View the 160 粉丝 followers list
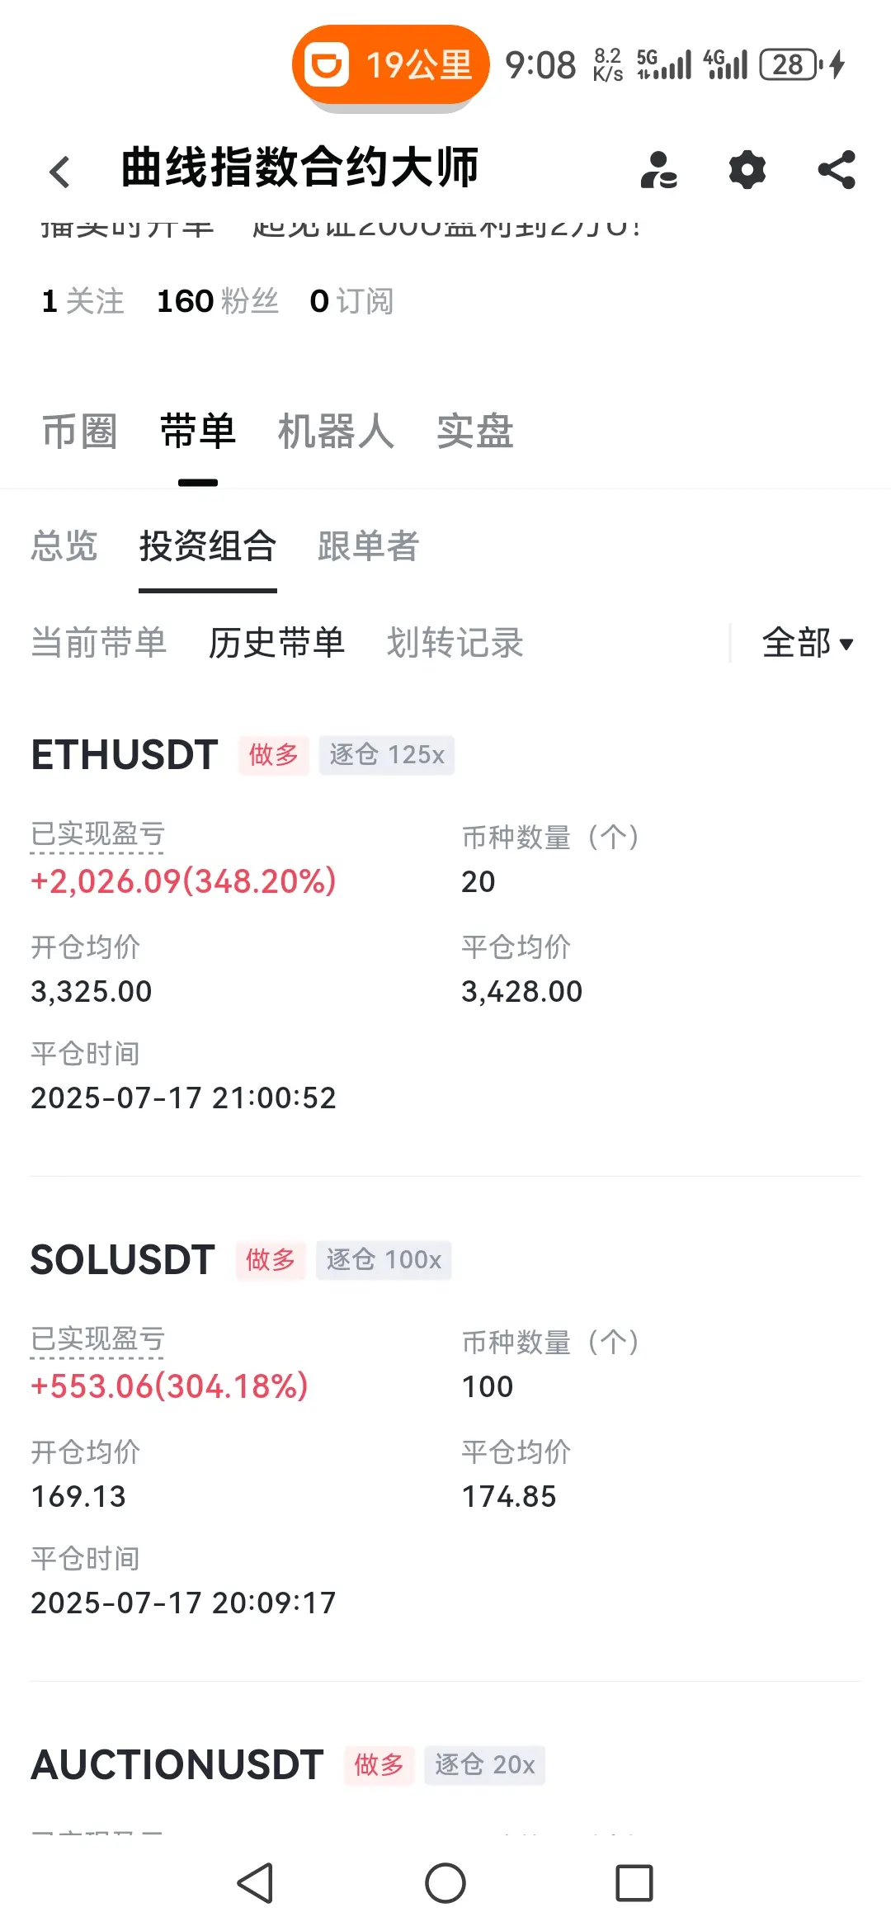Viewport: 891px width, 1931px height. pos(218,301)
